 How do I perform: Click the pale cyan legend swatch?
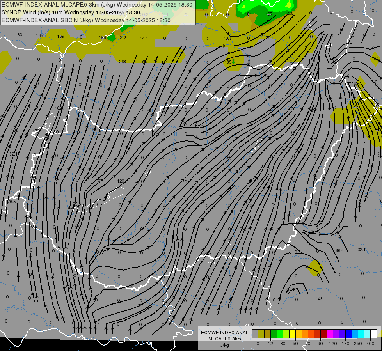[x=368, y=333]
